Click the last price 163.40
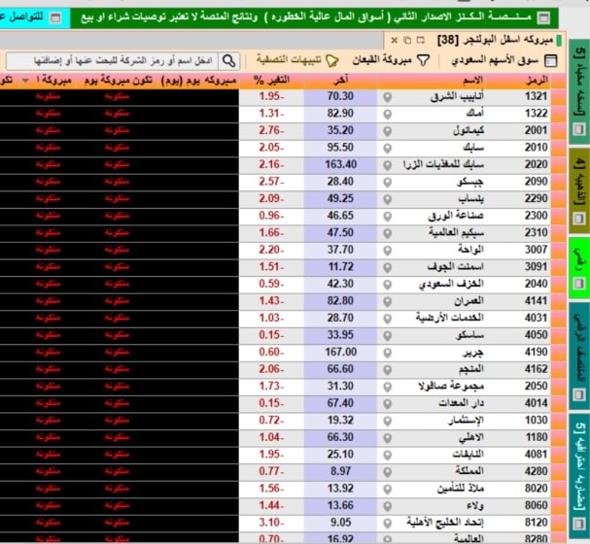The image size is (590, 544). (341, 165)
